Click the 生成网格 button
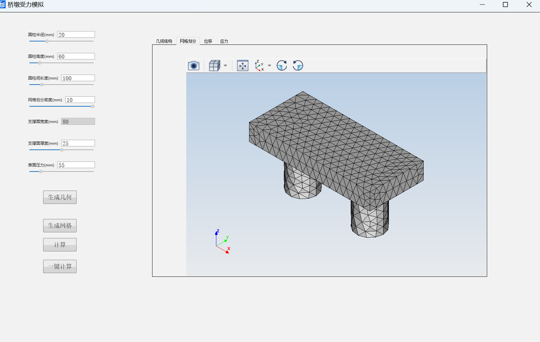Screen dimensions: 540x342 (x=60, y=226)
